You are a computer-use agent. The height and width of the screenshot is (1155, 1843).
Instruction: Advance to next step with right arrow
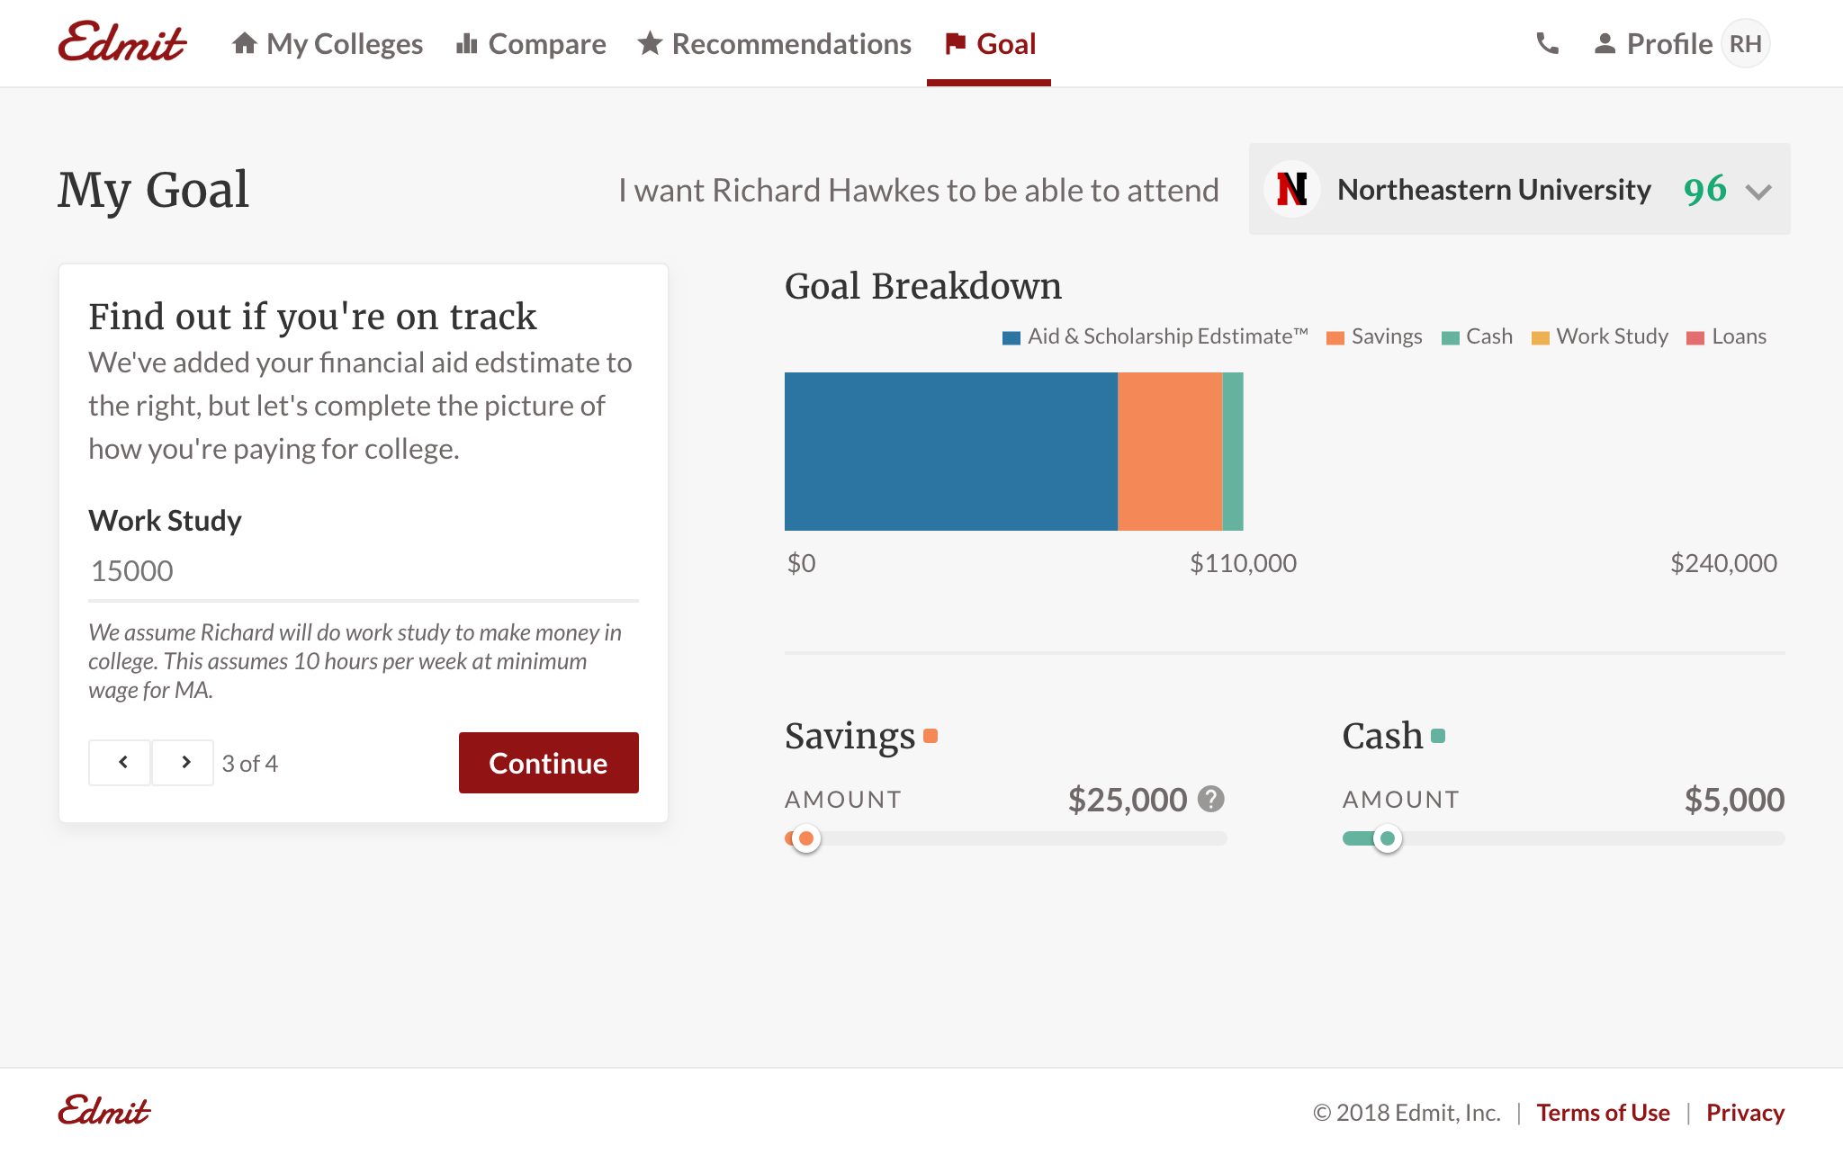pyautogui.click(x=183, y=763)
